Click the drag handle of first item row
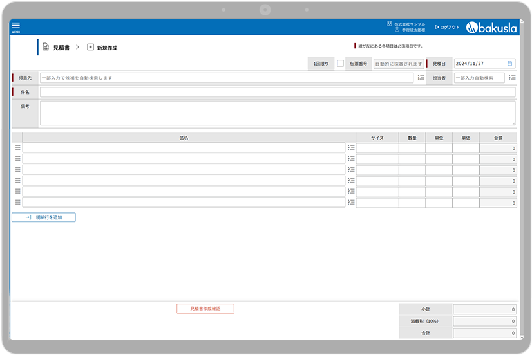Viewport: 532px width, 355px height. [17, 148]
